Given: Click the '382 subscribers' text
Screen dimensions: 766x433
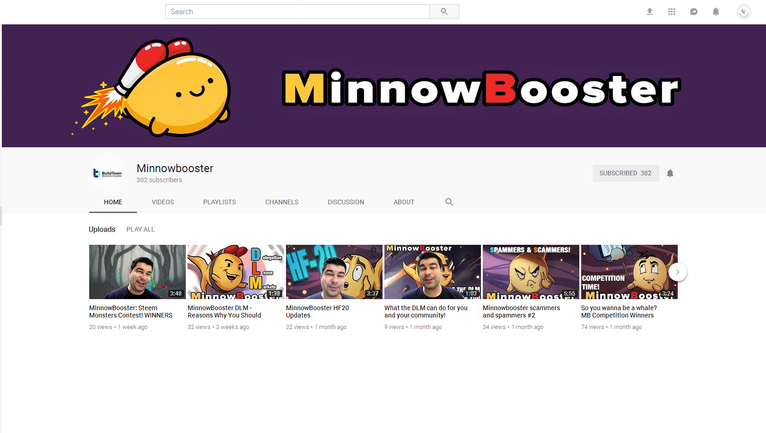Looking at the screenshot, I should (159, 180).
